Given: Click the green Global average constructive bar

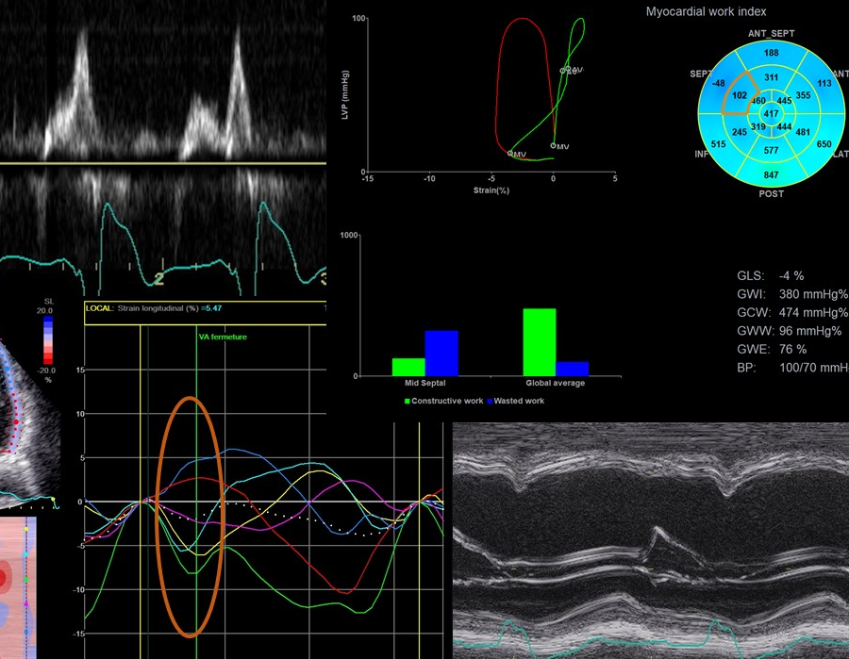Looking at the screenshot, I should (539, 341).
